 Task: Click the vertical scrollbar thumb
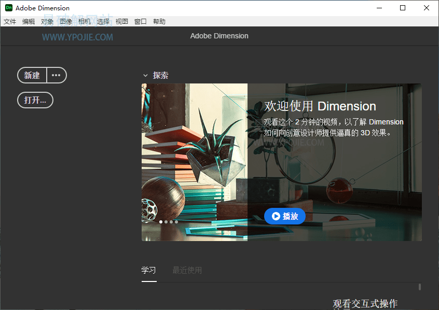(420, 287)
